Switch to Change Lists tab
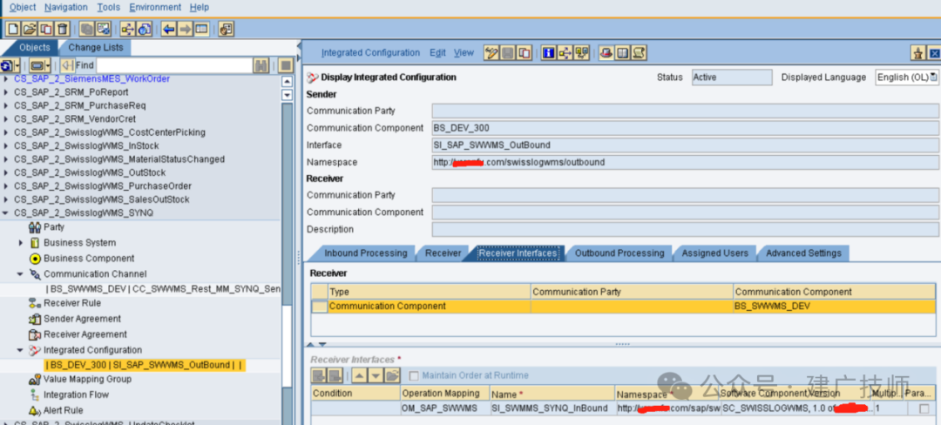The image size is (941, 425). (96, 47)
